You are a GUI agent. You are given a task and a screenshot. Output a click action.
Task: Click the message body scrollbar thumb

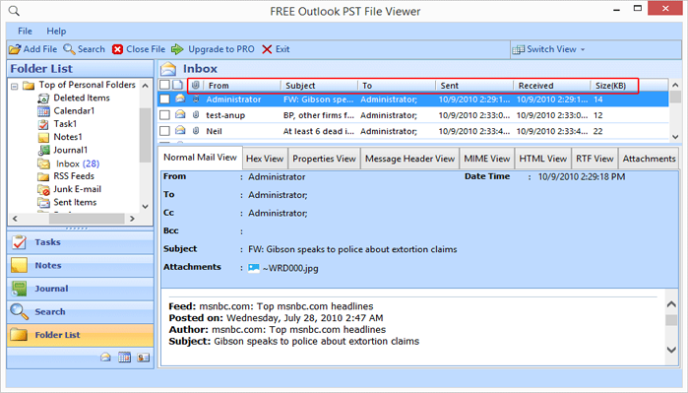[x=671, y=320]
